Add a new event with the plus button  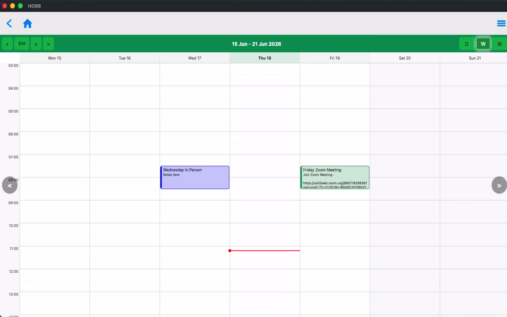point(7,44)
